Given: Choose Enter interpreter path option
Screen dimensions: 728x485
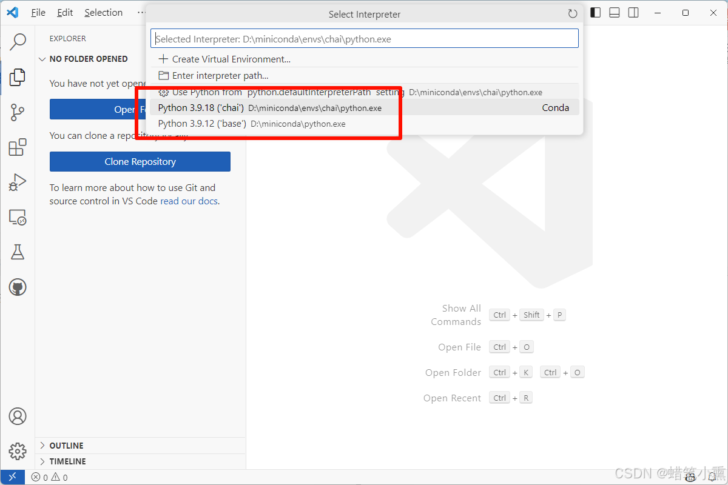Looking at the screenshot, I should (x=365, y=76).
